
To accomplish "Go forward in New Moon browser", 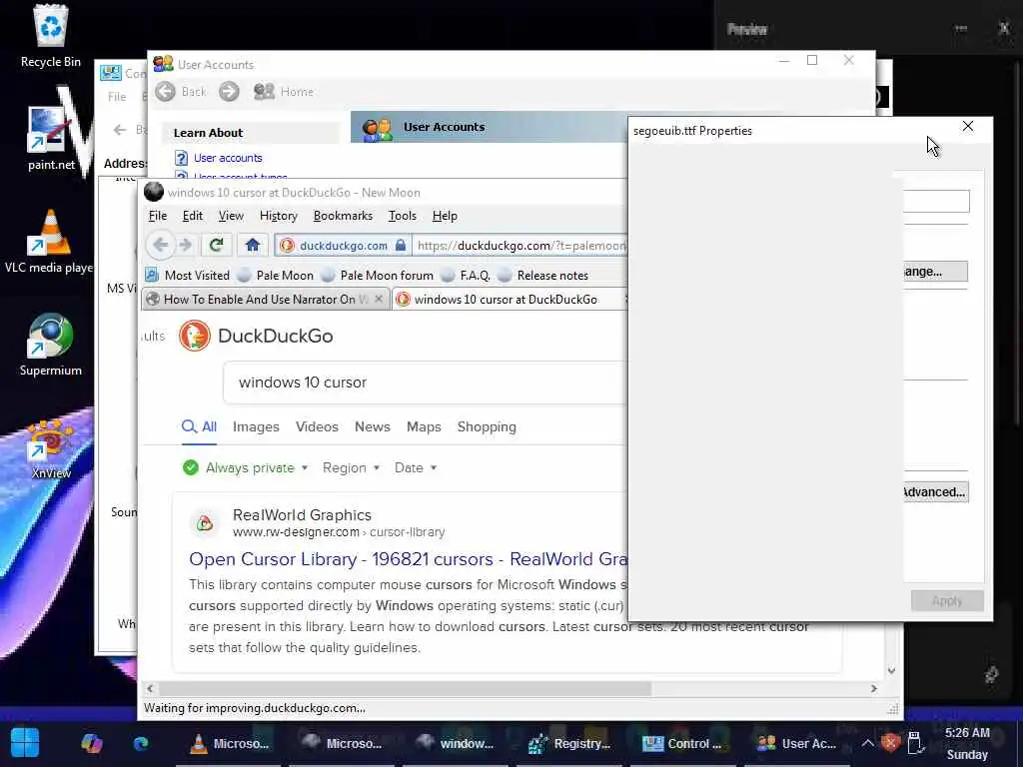I will click(x=186, y=246).
